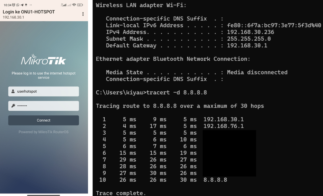Tap the battery level icon
The height and width of the screenshot is (196, 323).
click(x=80, y=5)
